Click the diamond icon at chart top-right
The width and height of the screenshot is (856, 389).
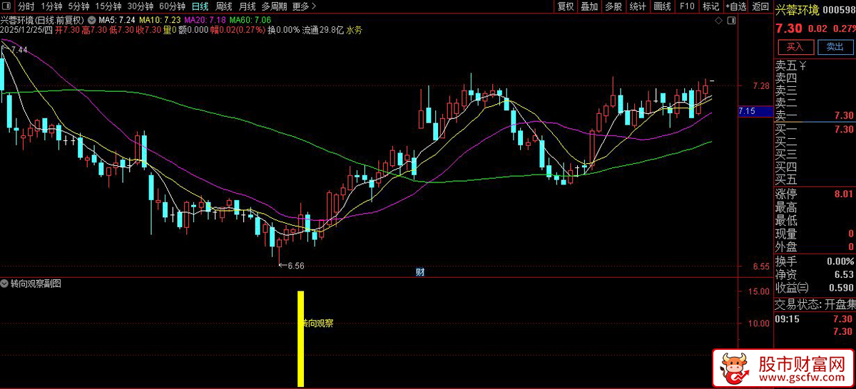pos(720,22)
